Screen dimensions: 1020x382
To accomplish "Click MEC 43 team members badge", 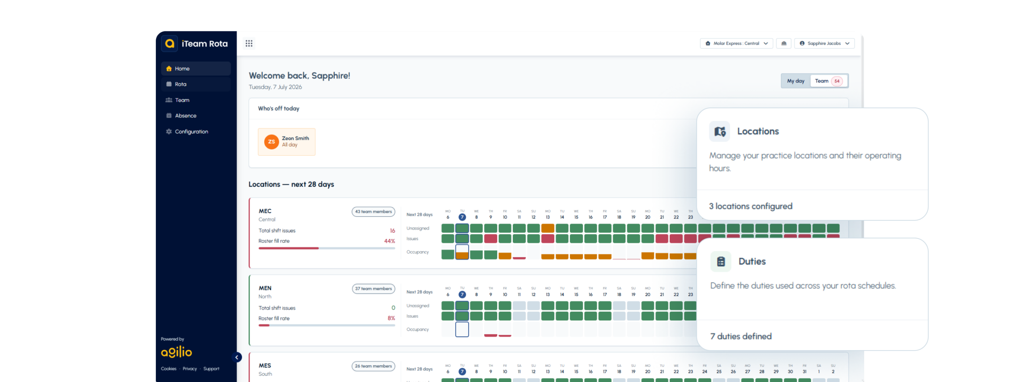I will tap(373, 212).
